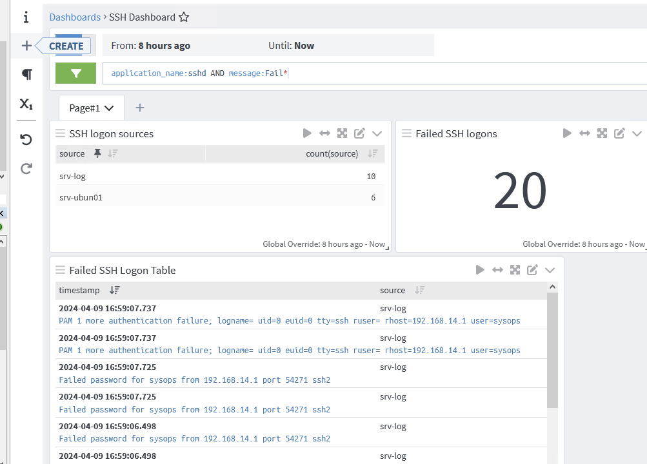The height and width of the screenshot is (464, 647).
Task: Edit the Failed SSH Logon Table widget
Action: point(532,270)
